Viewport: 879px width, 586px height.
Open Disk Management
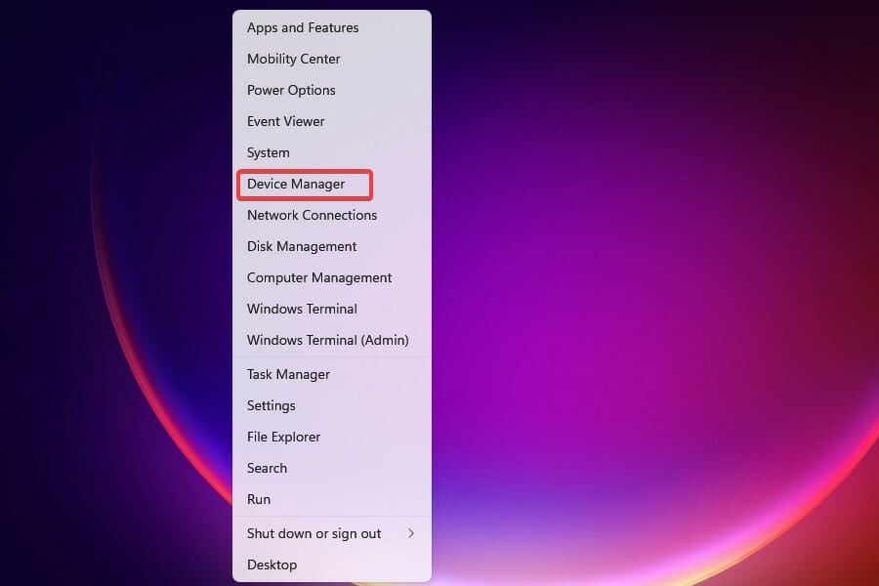pyautogui.click(x=332, y=247)
